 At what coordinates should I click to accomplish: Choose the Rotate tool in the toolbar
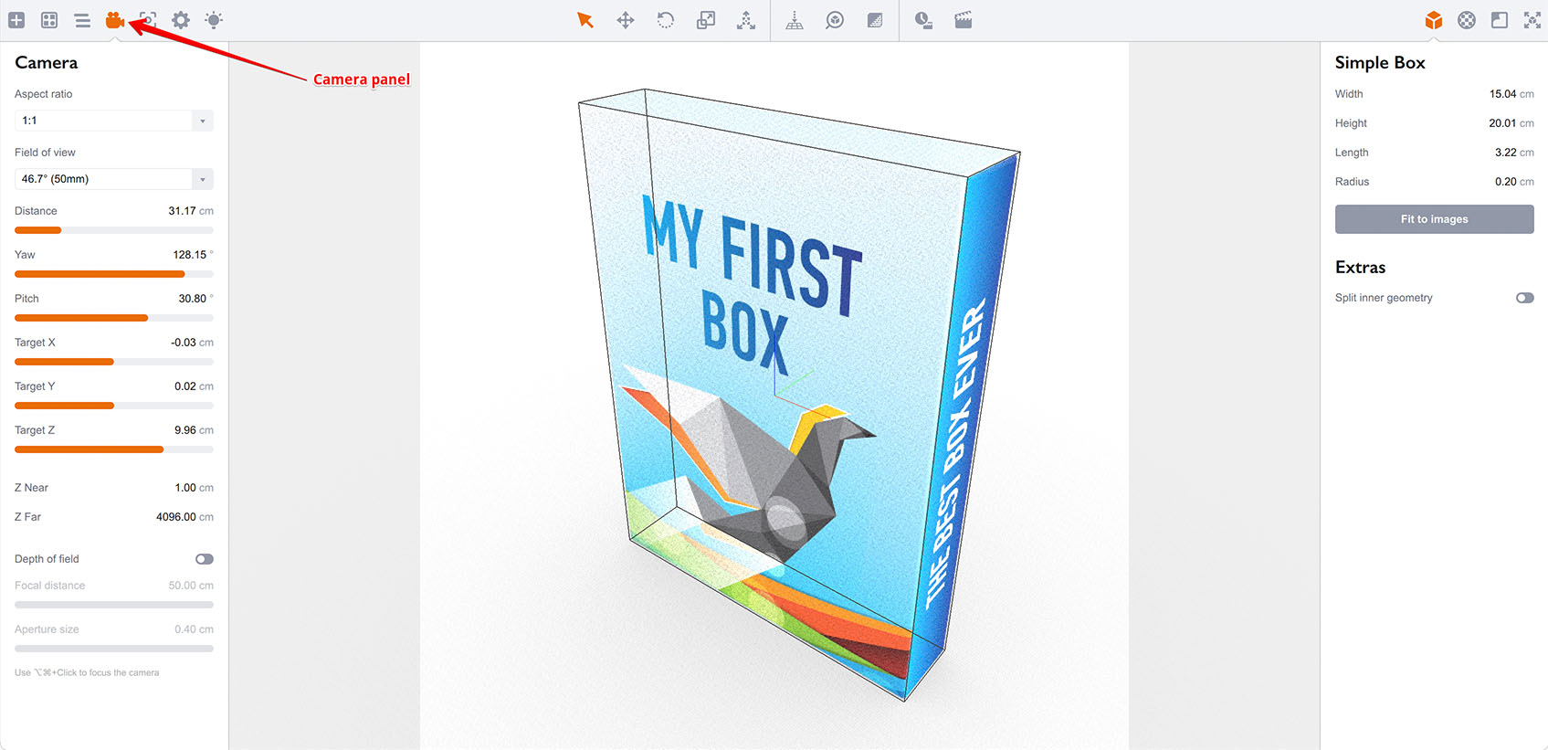coord(666,20)
